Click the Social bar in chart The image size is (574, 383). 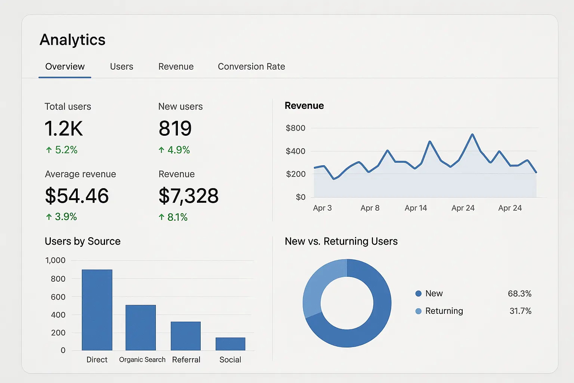pyautogui.click(x=230, y=344)
